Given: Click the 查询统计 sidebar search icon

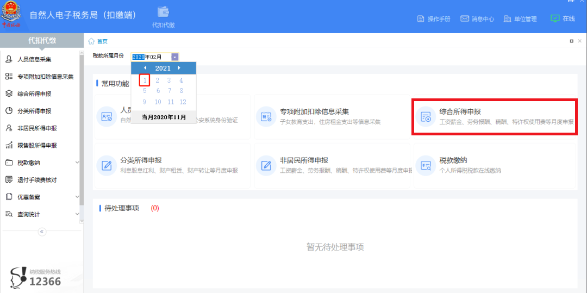Looking at the screenshot, I should pyautogui.click(x=9, y=214).
